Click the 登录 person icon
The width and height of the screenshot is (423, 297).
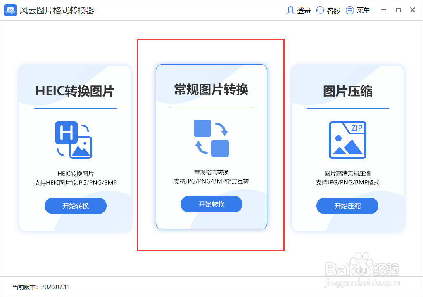pos(291,10)
